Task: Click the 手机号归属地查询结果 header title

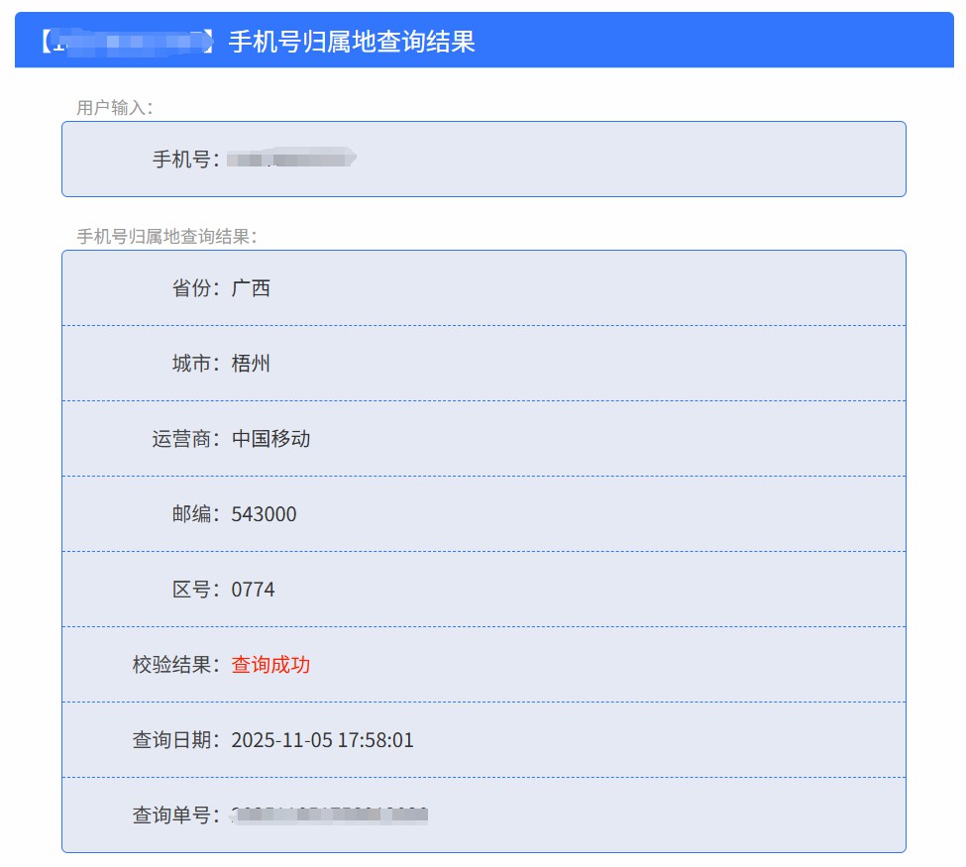Action: coord(352,42)
